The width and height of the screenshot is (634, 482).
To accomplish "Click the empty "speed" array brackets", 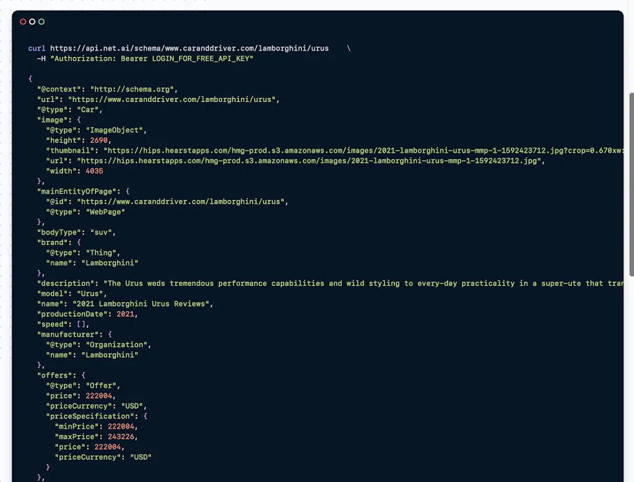I will tap(81, 324).
